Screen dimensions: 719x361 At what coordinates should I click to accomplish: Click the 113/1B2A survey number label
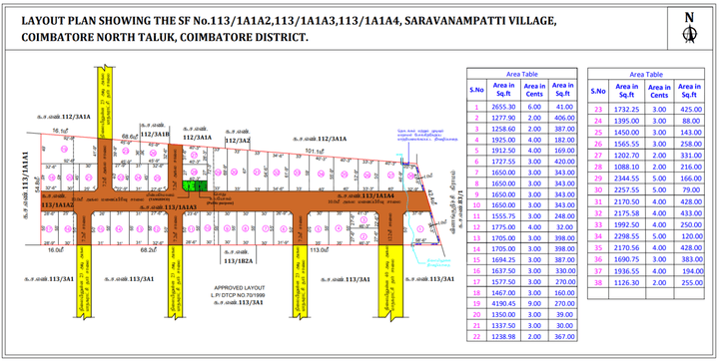238,259
